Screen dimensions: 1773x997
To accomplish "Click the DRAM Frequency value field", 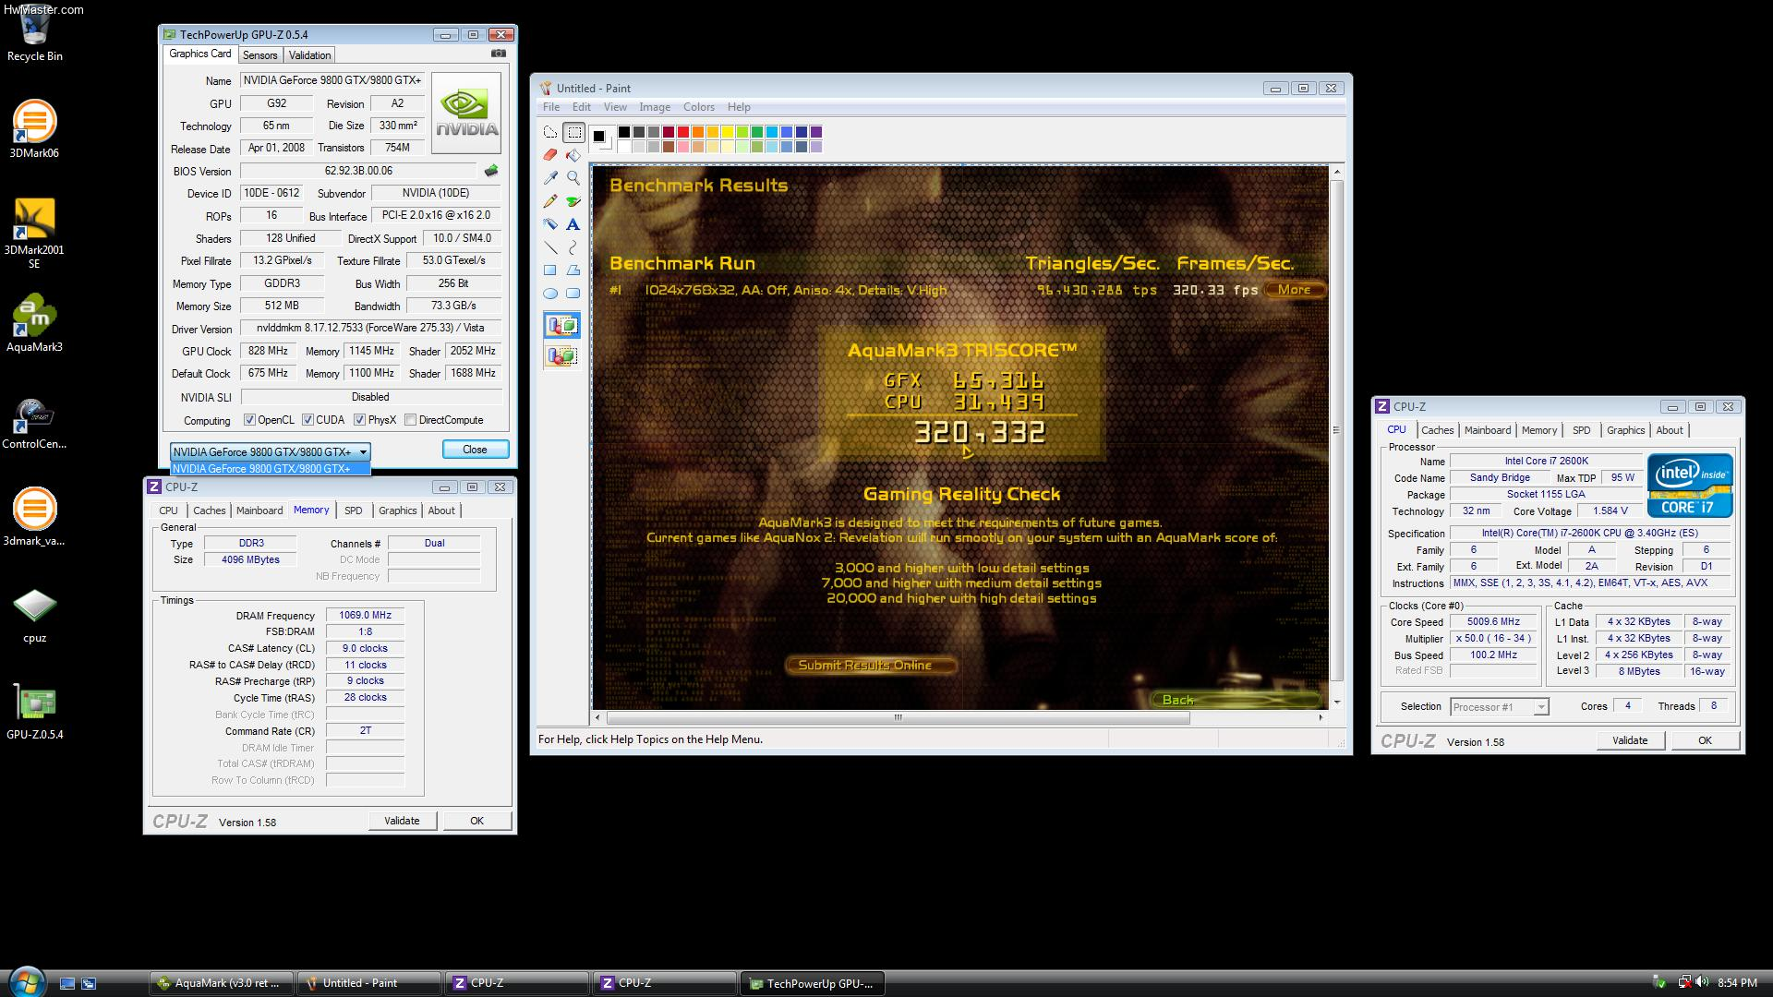I will click(365, 615).
